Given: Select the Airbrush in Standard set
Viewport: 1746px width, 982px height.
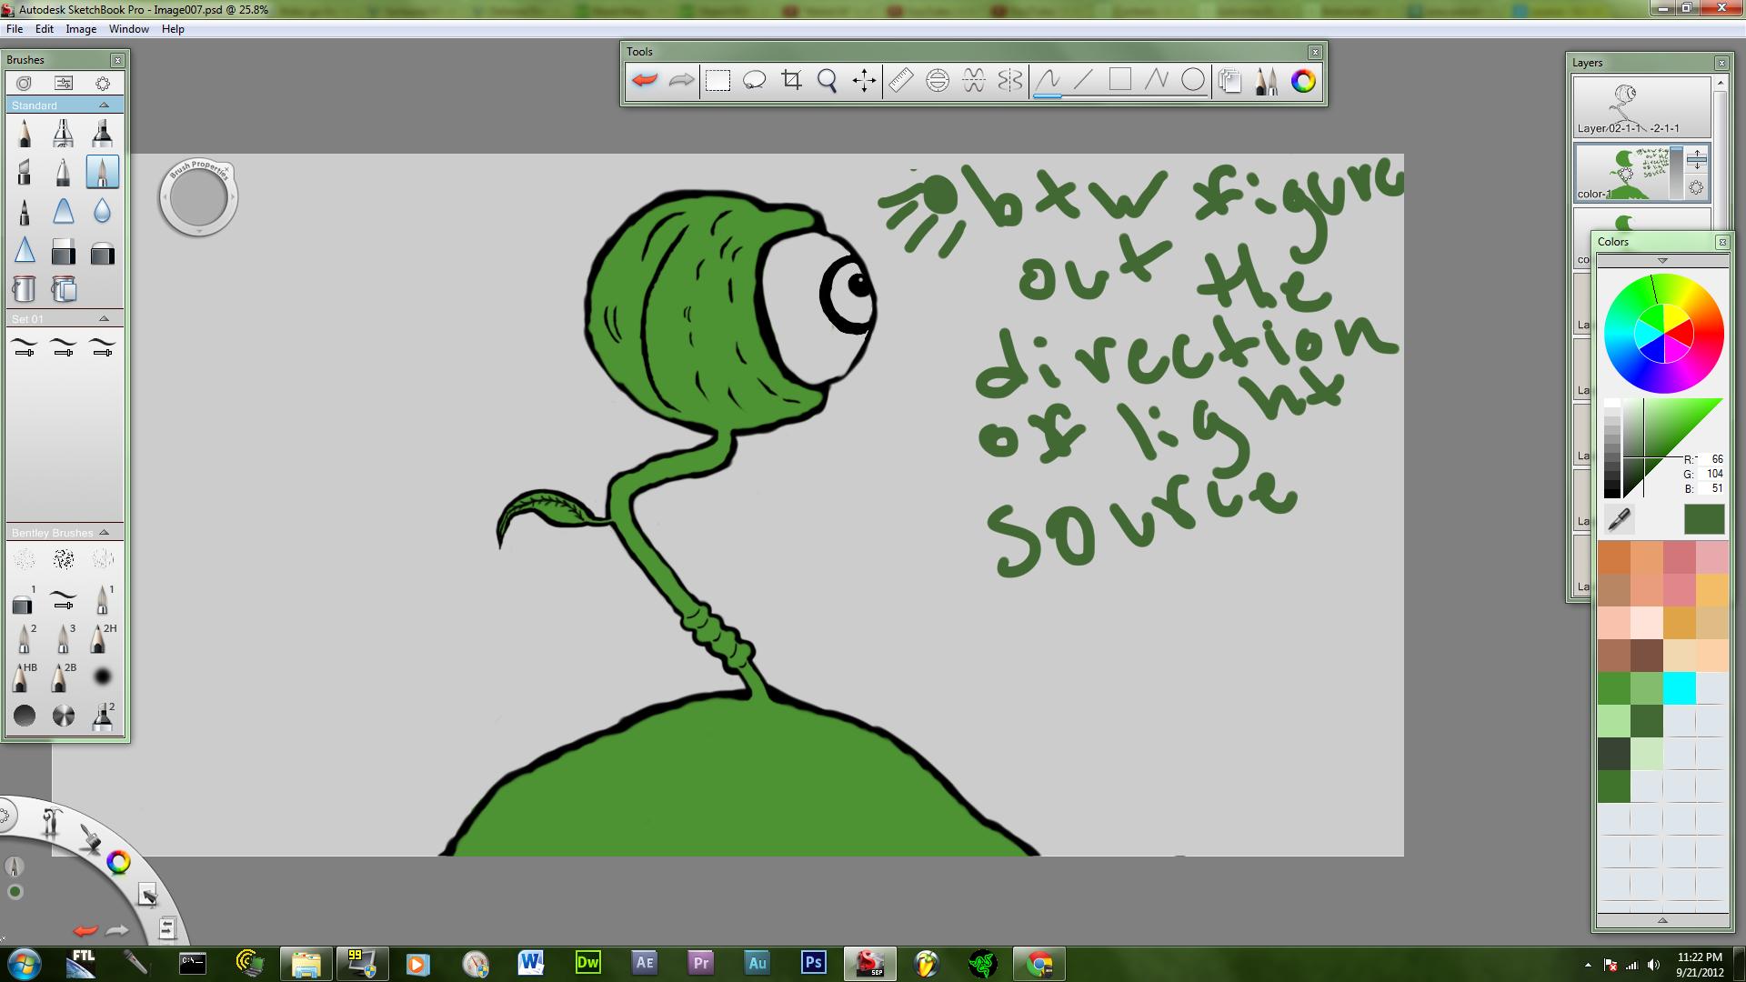Looking at the screenshot, I should [63, 134].
